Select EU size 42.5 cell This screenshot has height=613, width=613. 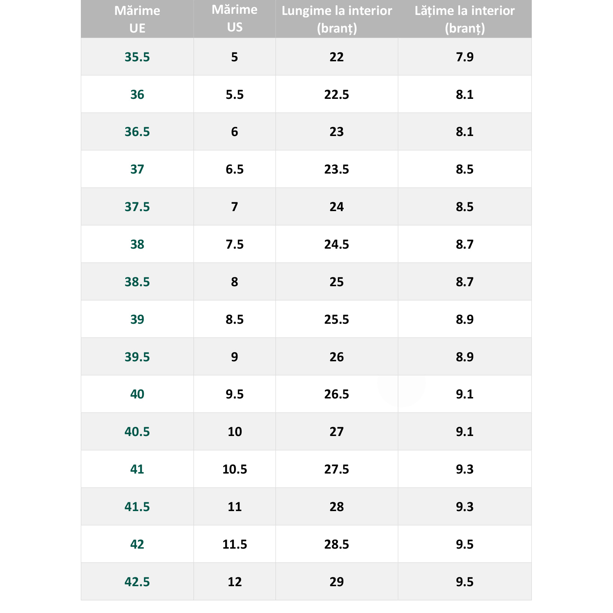click(137, 582)
